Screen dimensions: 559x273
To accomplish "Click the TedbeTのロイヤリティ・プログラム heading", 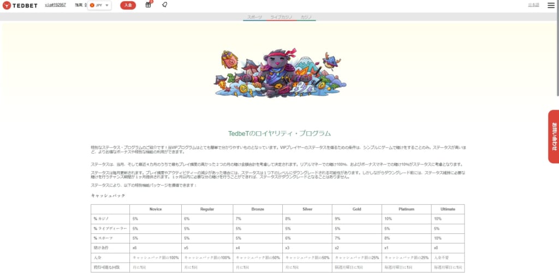I will pyautogui.click(x=279, y=134).
